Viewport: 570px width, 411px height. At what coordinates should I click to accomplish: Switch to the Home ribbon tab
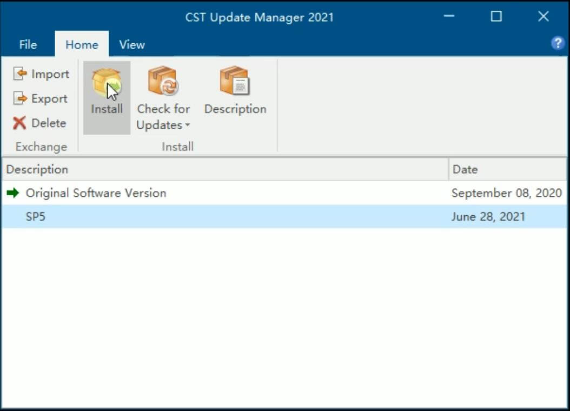82,44
